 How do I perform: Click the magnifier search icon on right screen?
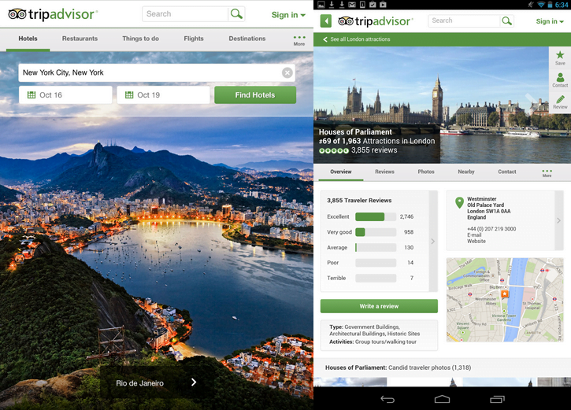click(x=507, y=20)
